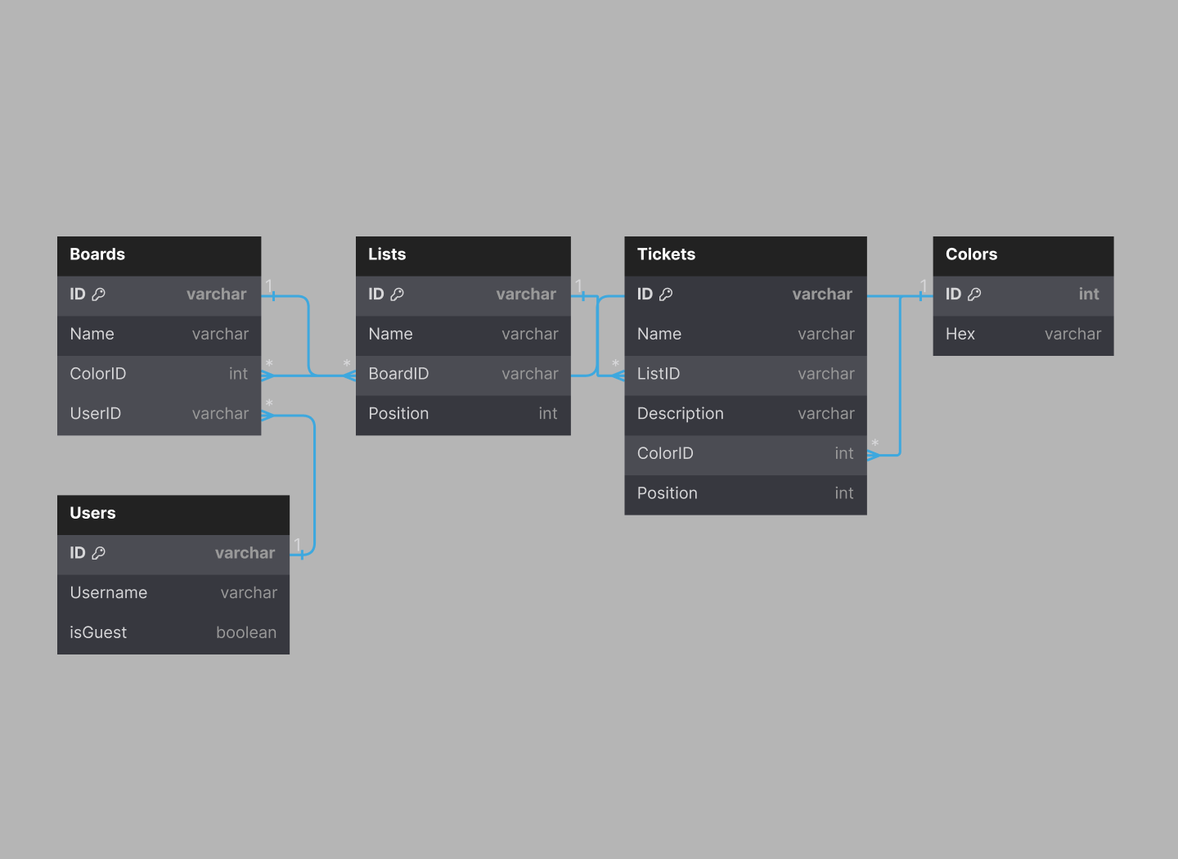Click the int type of Lists Position
The image size is (1178, 859).
(548, 415)
